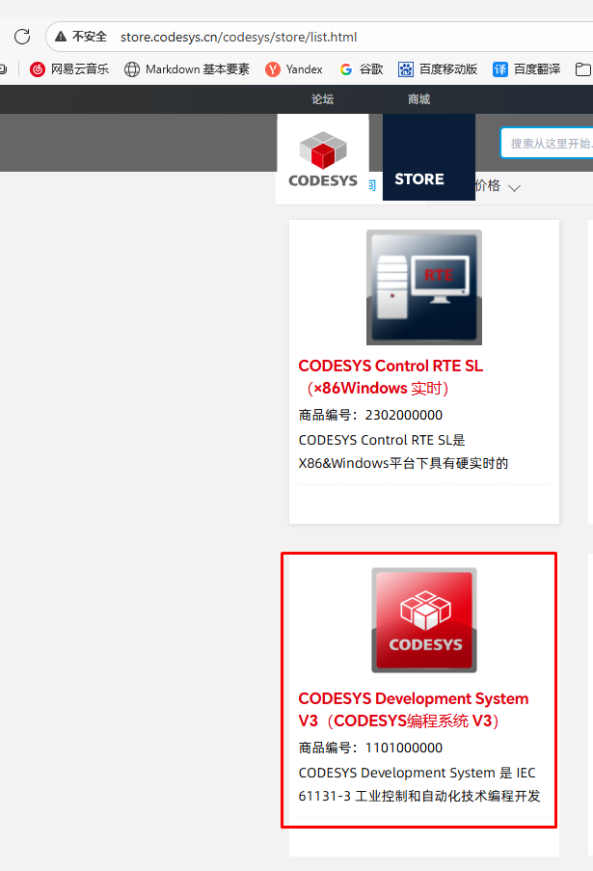Open 网易云音乐 bookmark
Screen dimensions: 593x871
point(69,69)
